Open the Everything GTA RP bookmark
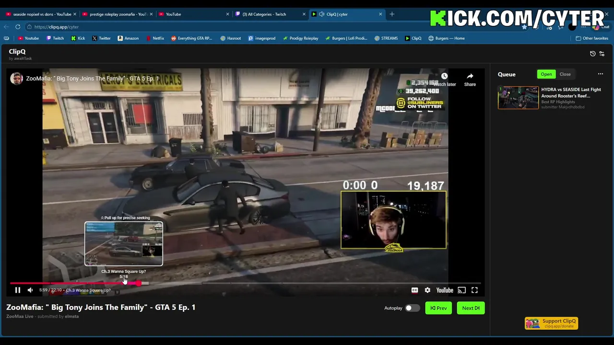 tap(191, 38)
